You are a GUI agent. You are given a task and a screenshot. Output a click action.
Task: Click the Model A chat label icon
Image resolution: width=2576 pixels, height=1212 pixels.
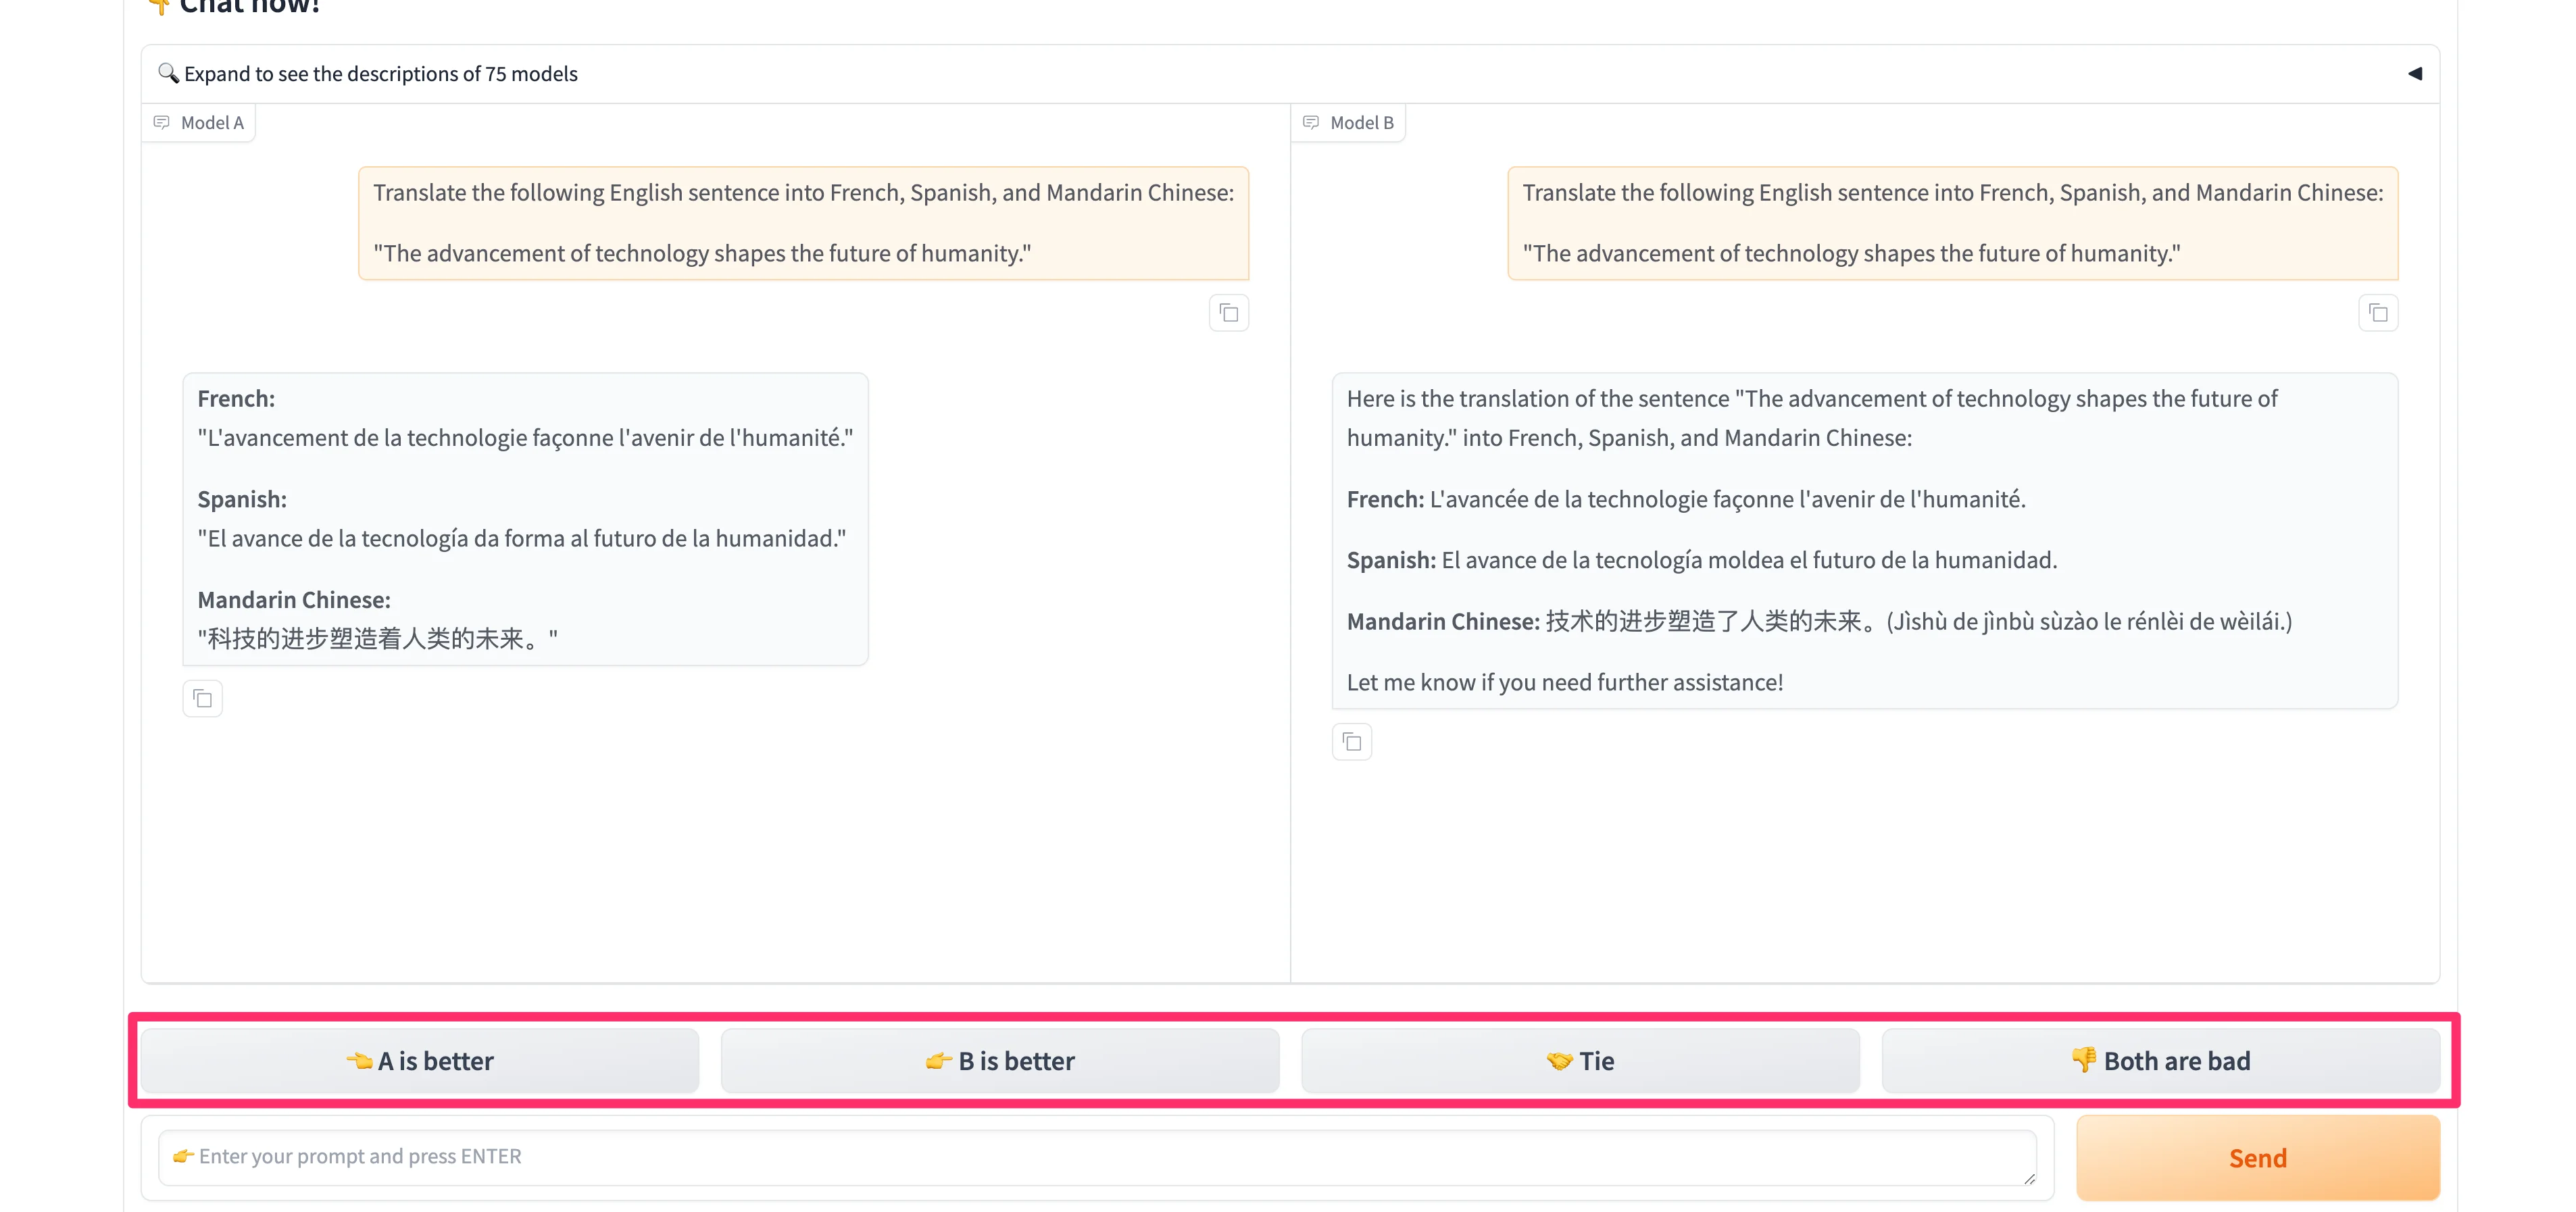[x=162, y=123]
